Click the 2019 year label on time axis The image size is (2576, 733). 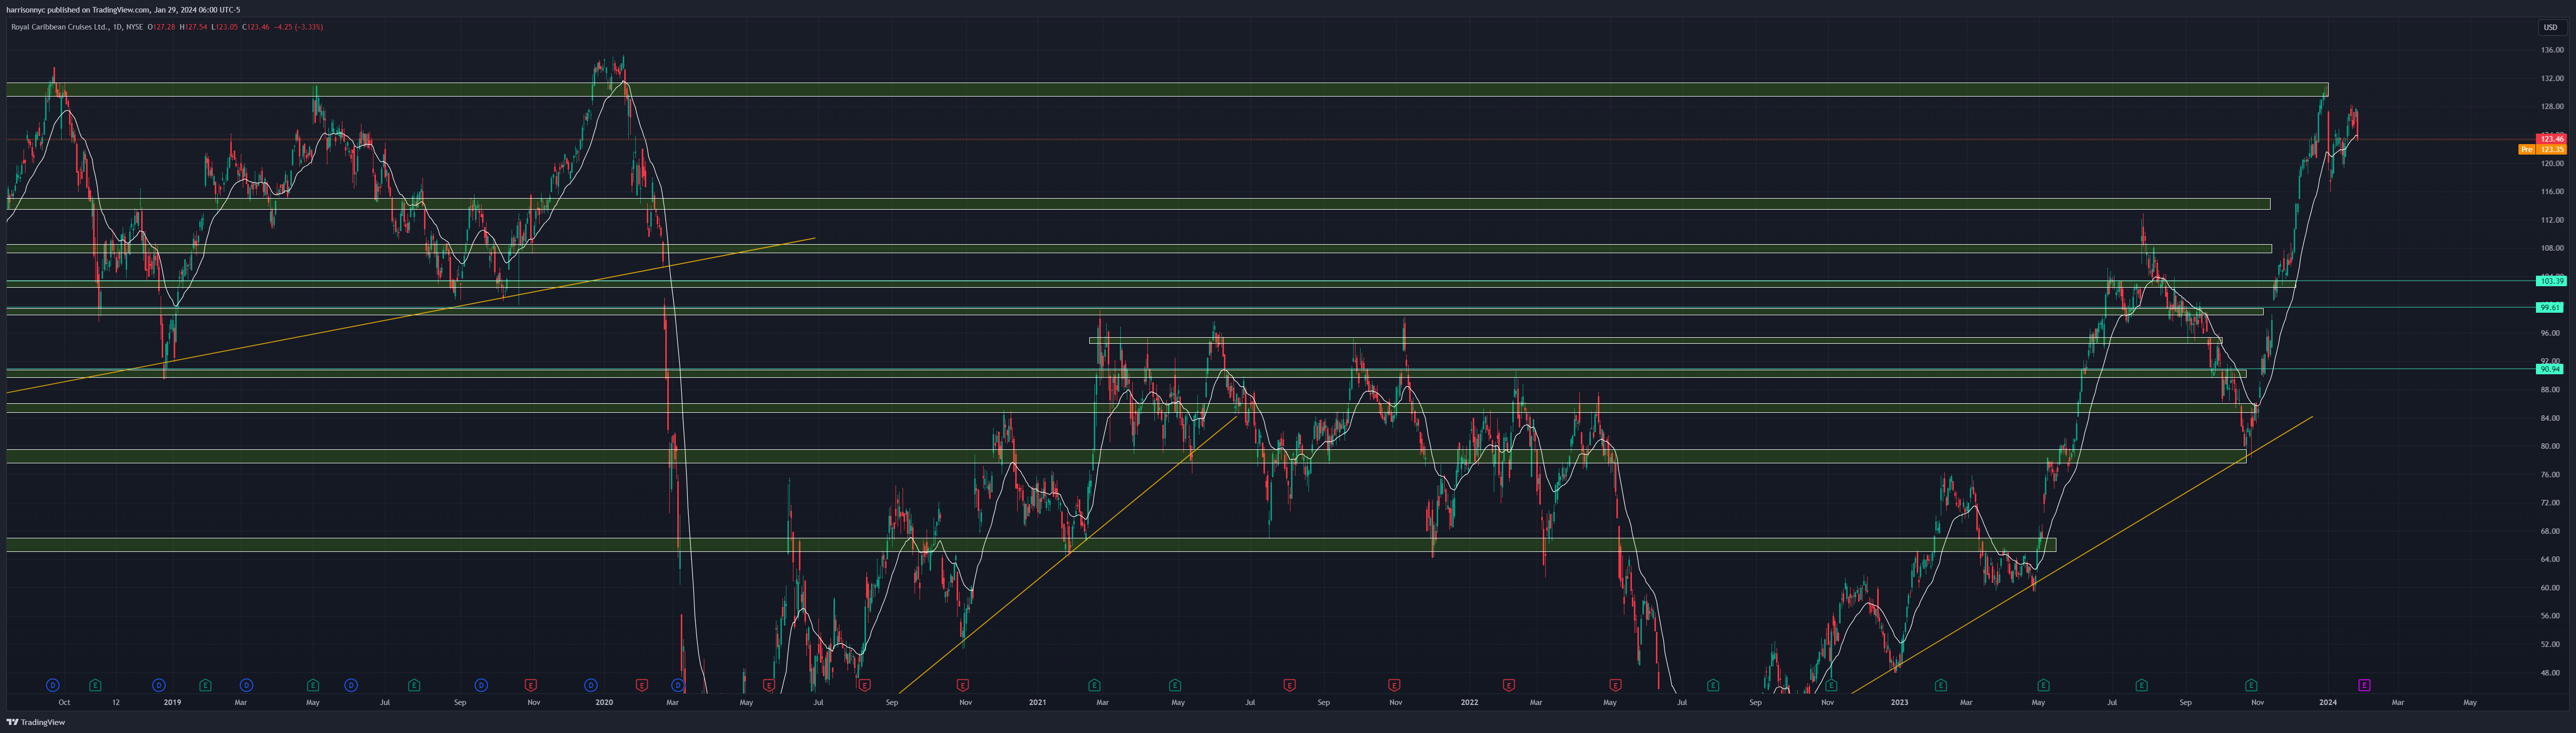click(172, 702)
